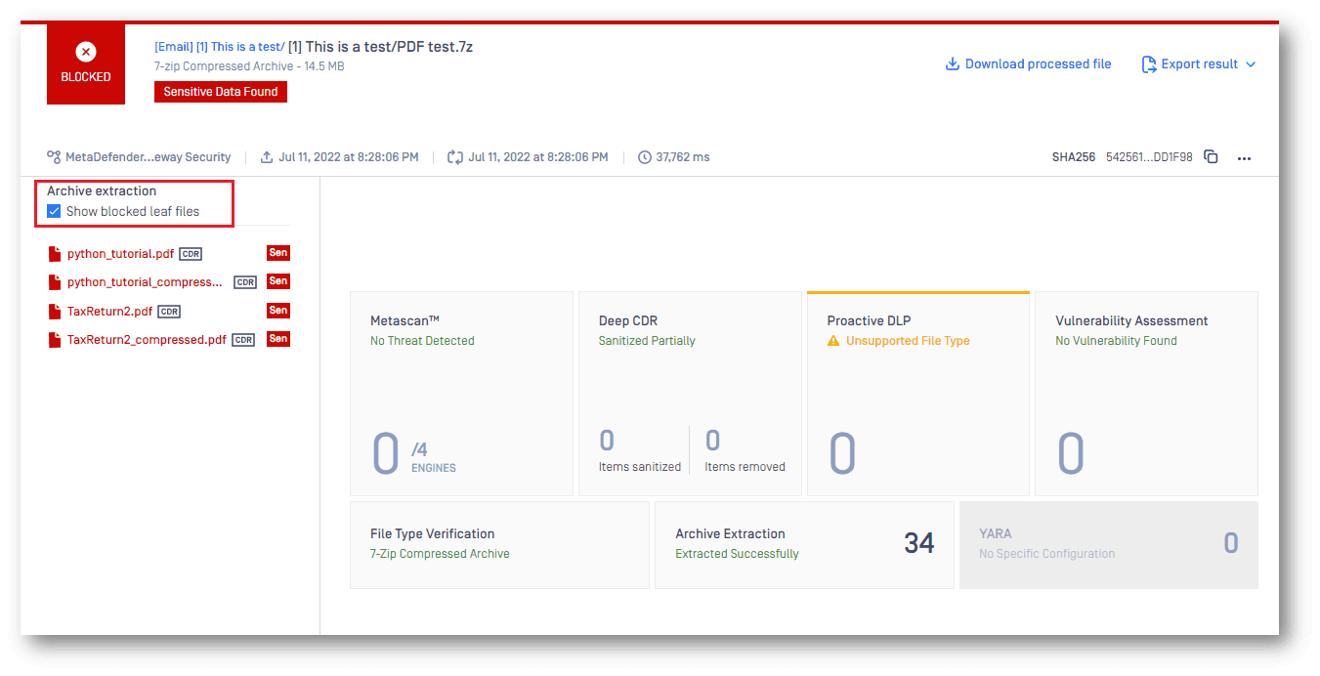Viewport: 1320px width, 676px height.
Task: Click the red BLOCKED status badge
Action: [x=86, y=63]
